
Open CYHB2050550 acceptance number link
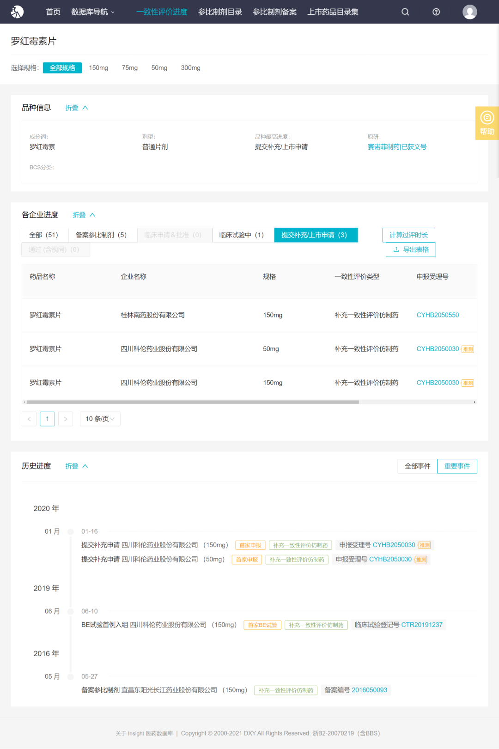coord(438,315)
